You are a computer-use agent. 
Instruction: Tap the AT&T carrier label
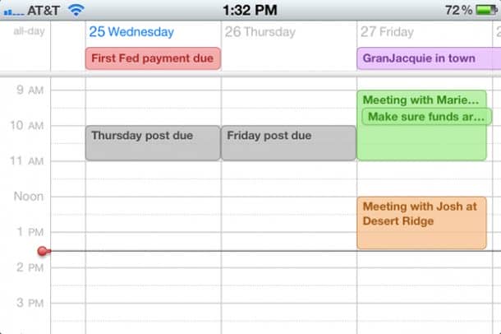pos(41,10)
